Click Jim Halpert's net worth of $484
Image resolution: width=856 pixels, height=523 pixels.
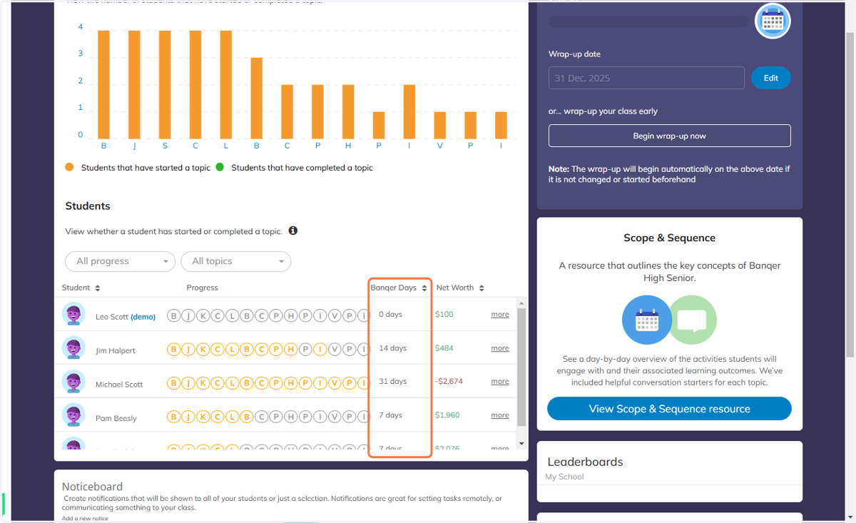(444, 348)
